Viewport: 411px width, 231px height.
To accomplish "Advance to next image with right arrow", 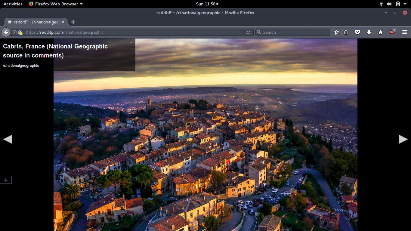I will (x=403, y=139).
